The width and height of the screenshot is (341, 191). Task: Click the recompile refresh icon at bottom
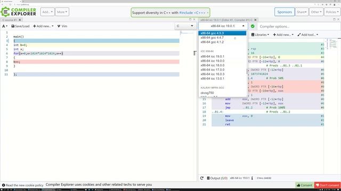click(x=202, y=178)
